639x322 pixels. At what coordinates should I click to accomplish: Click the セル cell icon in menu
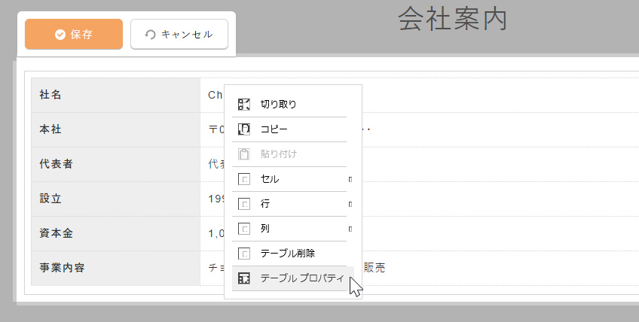point(243,179)
